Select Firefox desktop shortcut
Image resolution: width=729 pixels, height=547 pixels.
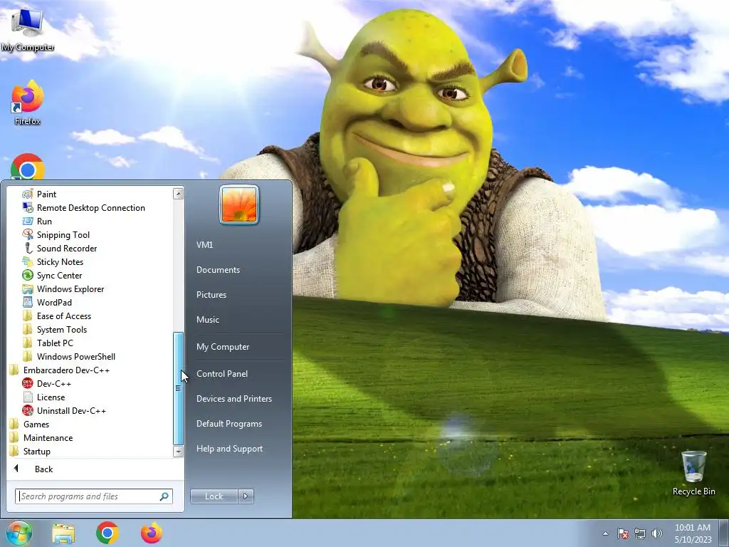pos(28,103)
